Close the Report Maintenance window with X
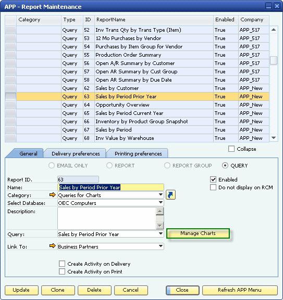The image size is (283, 300). 277,6
